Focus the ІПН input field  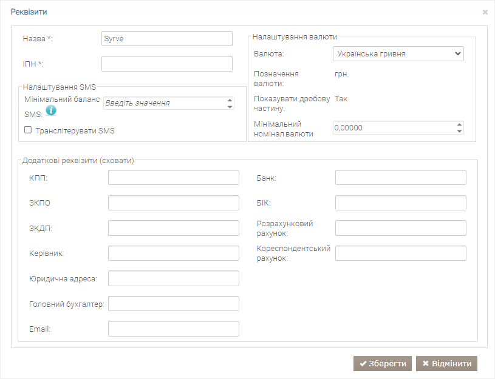click(x=166, y=64)
